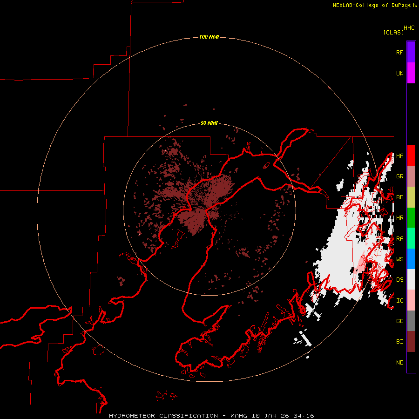Click the UK legend label
This screenshot has height=419, width=419.
tap(399, 73)
